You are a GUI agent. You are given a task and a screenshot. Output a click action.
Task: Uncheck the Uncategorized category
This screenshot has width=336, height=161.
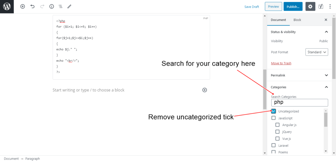coord(273,111)
